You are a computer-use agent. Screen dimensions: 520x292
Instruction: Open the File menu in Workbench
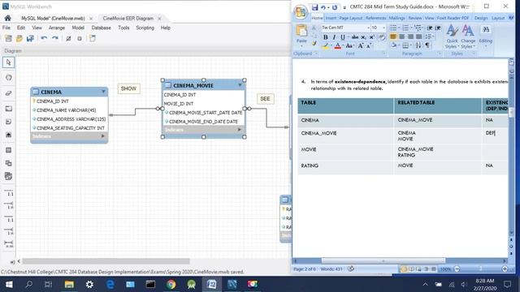click(6, 28)
